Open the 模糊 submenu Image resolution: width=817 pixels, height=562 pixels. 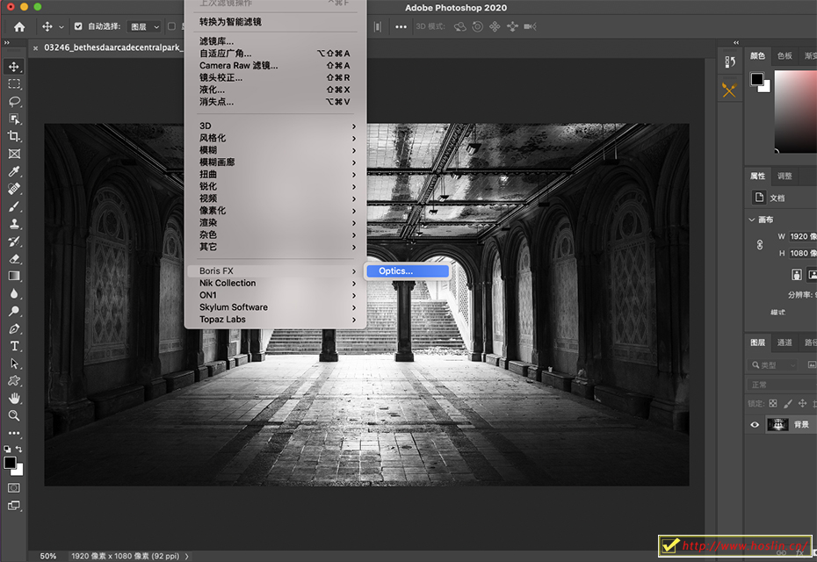(277, 150)
